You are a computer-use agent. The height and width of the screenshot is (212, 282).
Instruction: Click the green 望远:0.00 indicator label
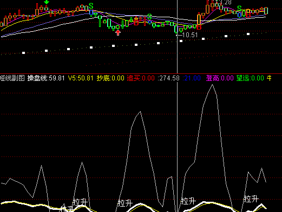250,78
